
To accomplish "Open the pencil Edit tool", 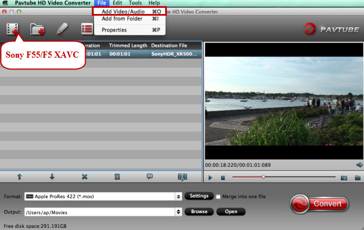I will [x=62, y=29].
